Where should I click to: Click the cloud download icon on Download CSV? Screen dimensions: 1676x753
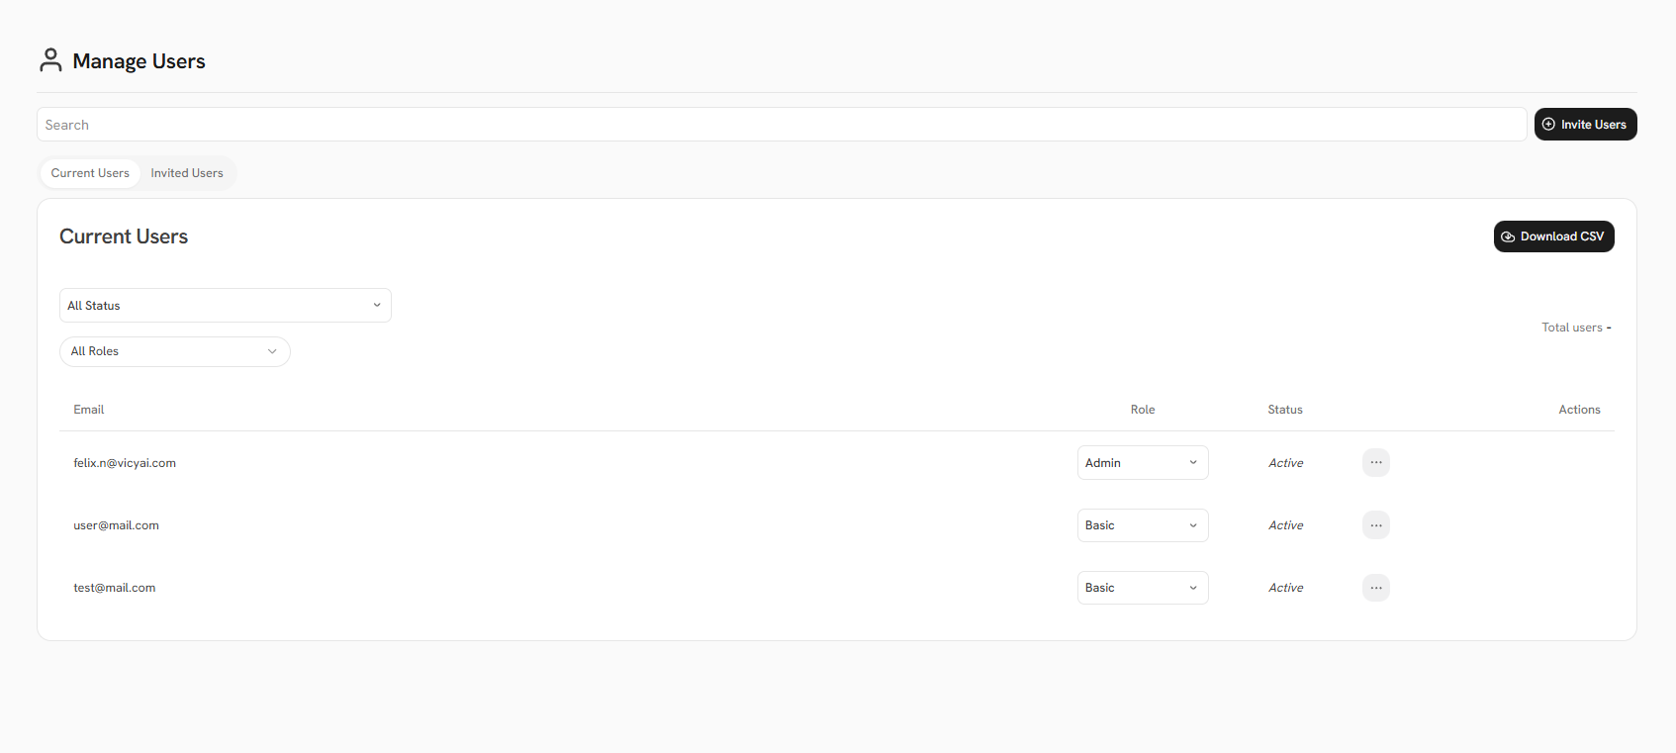point(1508,236)
